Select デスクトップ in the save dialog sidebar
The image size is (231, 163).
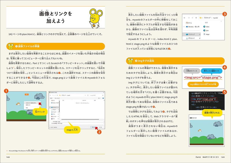tap(54, 107)
